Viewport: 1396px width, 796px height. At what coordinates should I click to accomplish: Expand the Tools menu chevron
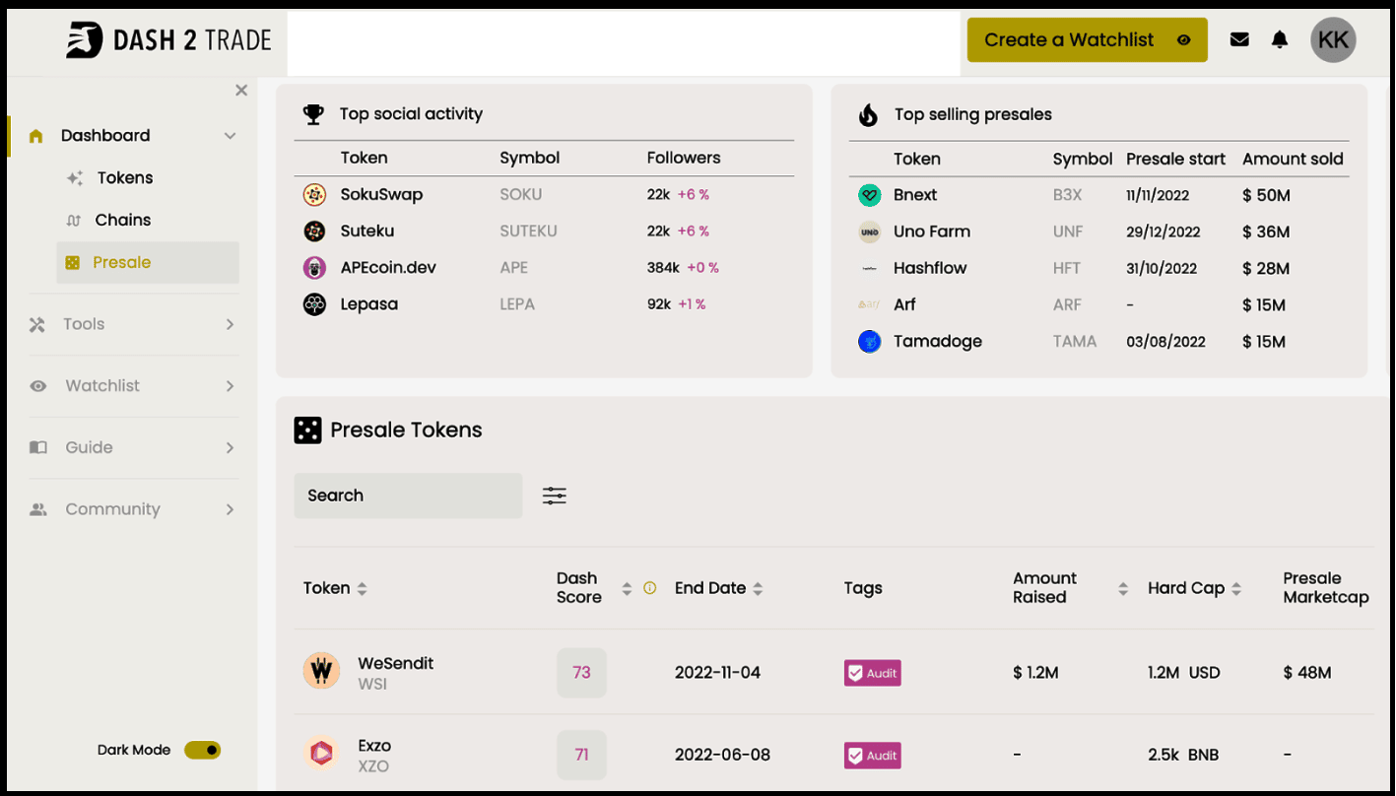230,324
